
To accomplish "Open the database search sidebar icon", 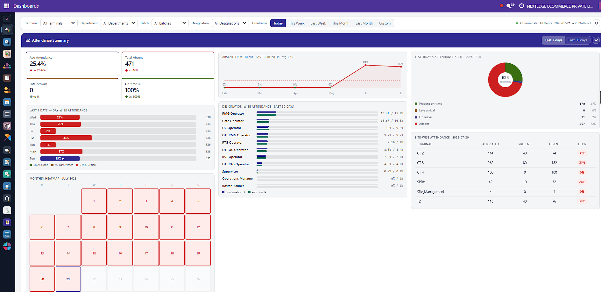I will point(7,150).
